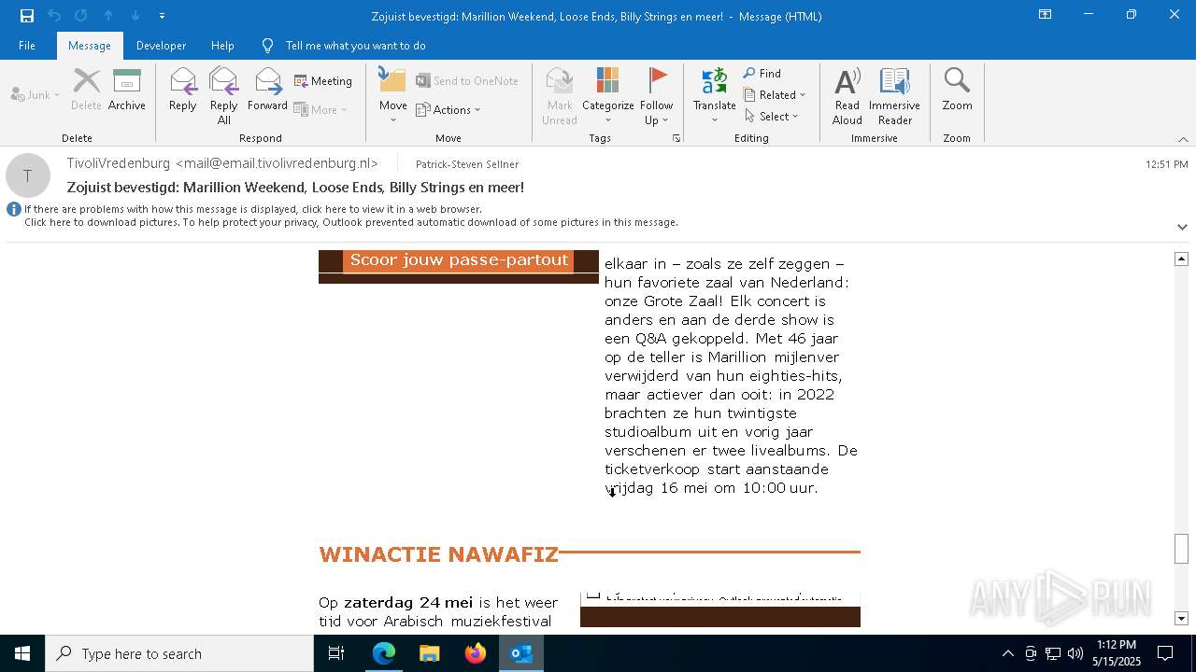Open File Explorer from the taskbar
The image size is (1196, 672).
tap(430, 653)
